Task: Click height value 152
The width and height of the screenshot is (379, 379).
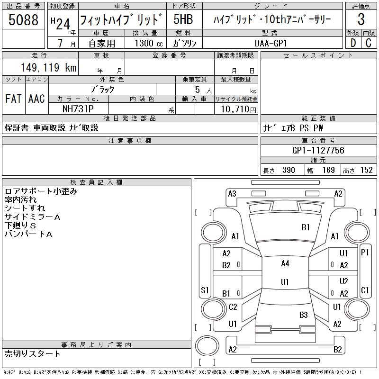Action: (x=366, y=170)
